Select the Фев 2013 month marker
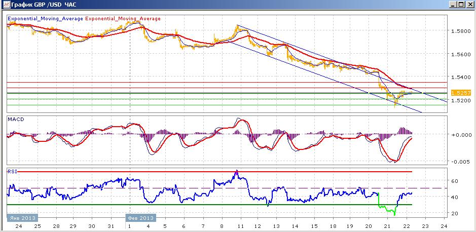The width and height of the screenshot is (476, 232). coord(141,218)
